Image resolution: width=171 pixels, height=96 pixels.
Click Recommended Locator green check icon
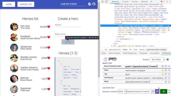point(163,66)
